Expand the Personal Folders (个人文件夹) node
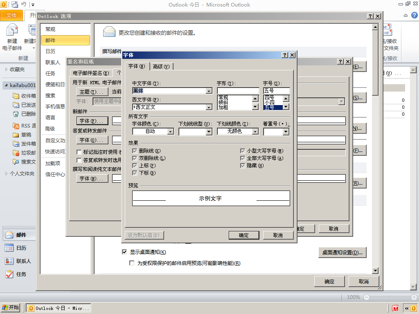 click(x=6, y=173)
